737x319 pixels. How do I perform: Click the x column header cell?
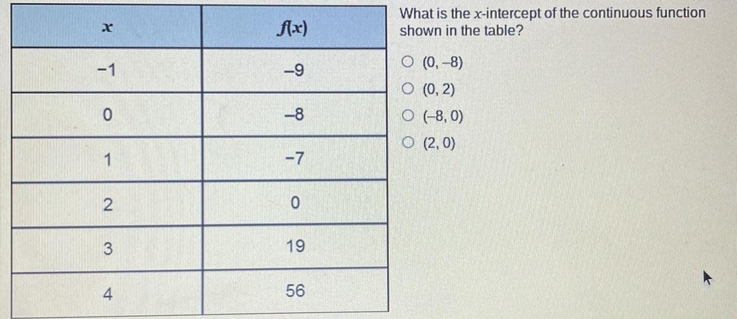107,27
